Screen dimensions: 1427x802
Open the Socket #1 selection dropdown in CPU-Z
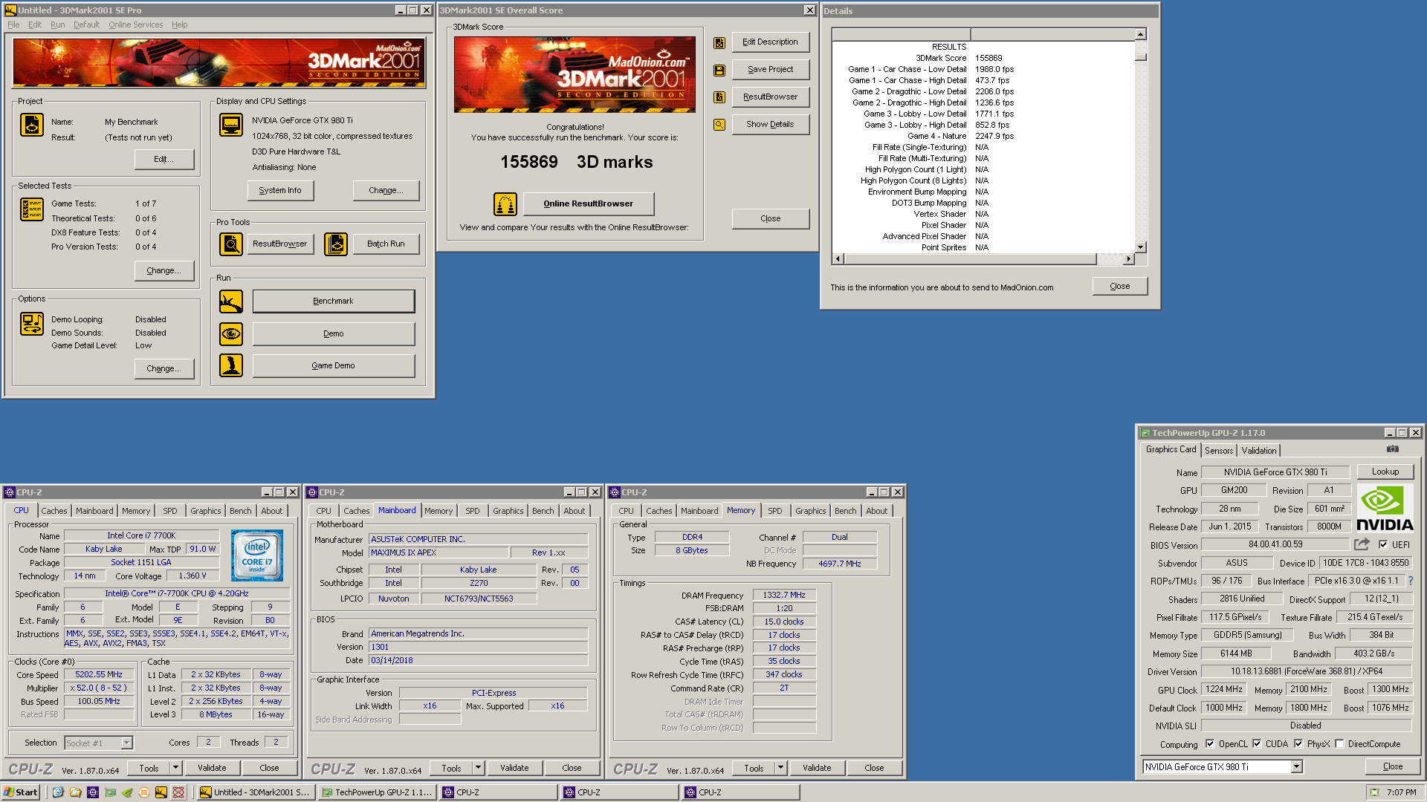[x=126, y=743]
